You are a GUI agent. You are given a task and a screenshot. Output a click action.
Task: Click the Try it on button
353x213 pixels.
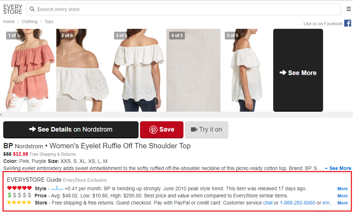(207, 130)
